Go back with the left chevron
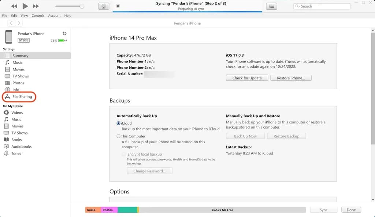The width and height of the screenshot is (375, 217). pyautogui.click(x=11, y=23)
